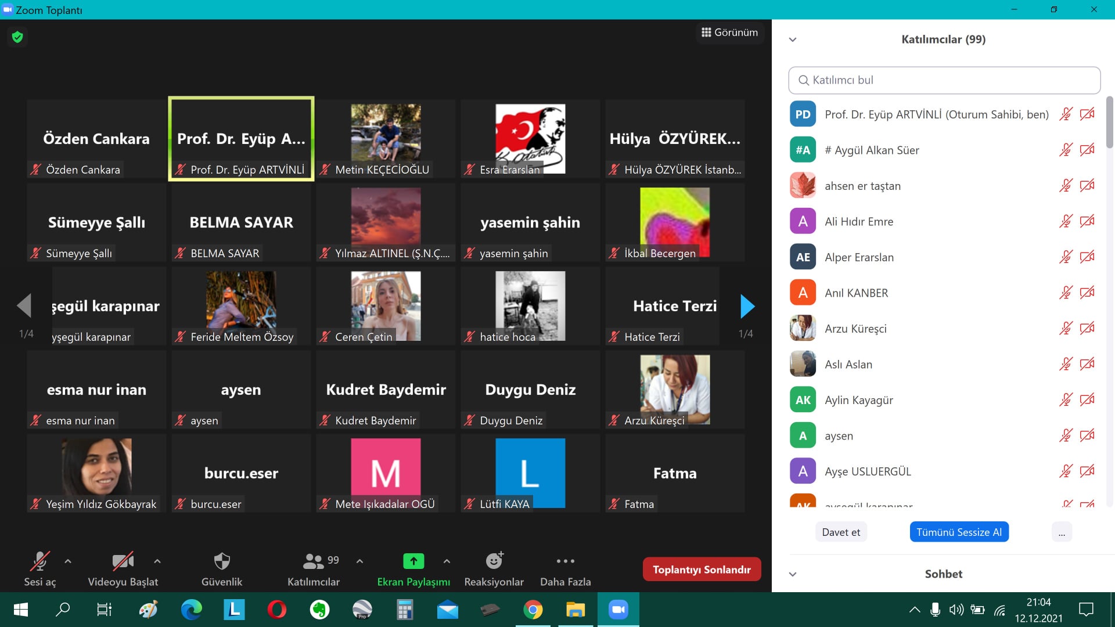The image size is (1115, 627).
Task: Click the Tümünü Sessize Al button
Action: (959, 532)
